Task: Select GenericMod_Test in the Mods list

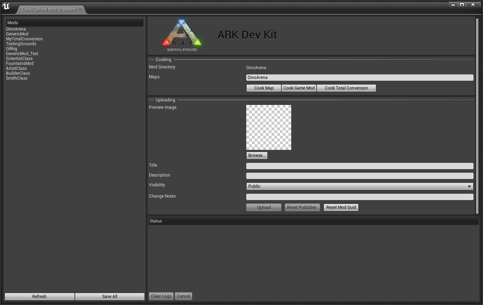Action: [22, 54]
